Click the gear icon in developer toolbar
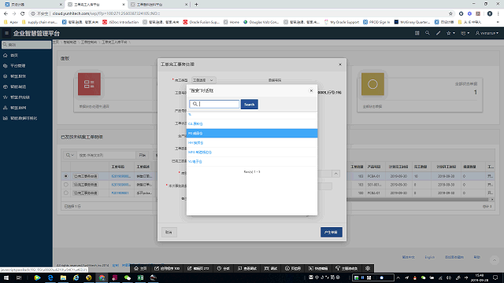 tap(368, 268)
